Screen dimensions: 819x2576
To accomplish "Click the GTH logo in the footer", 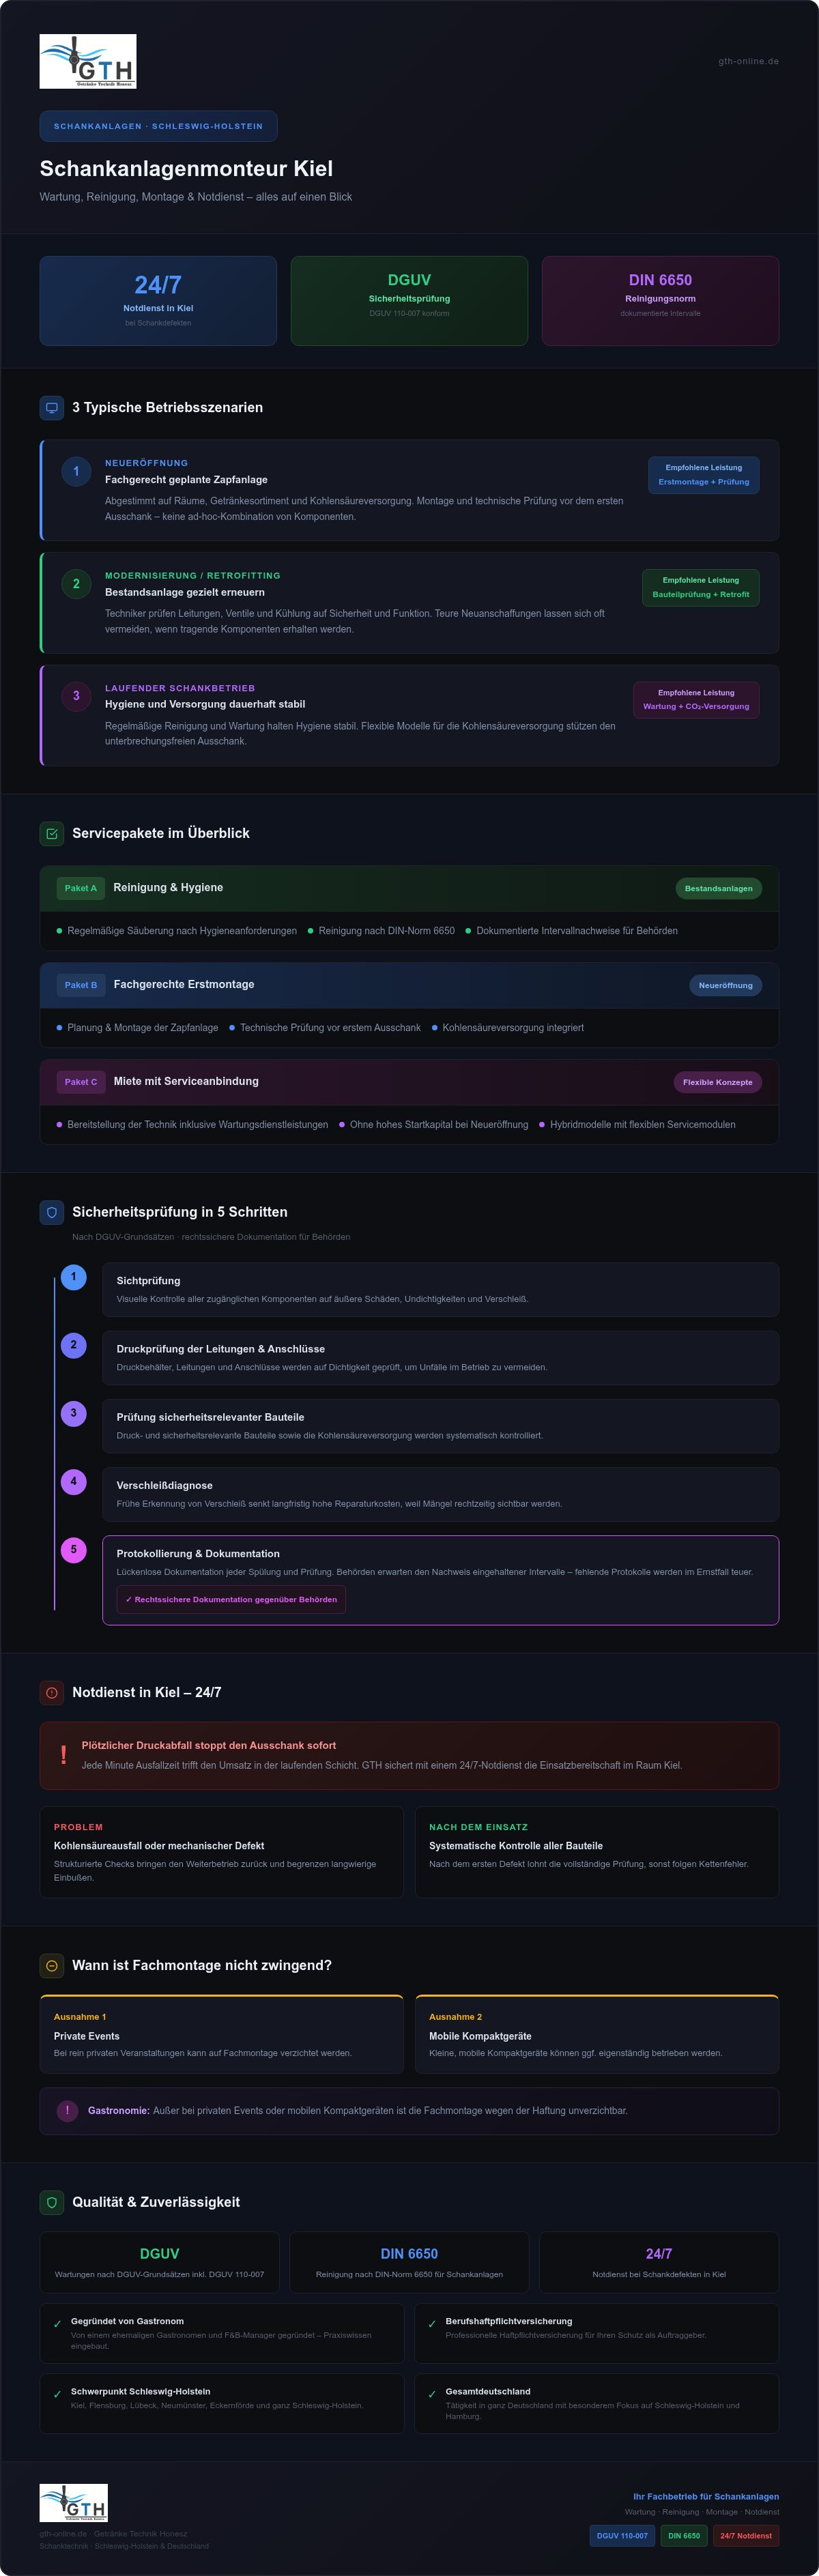I will point(74,2502).
